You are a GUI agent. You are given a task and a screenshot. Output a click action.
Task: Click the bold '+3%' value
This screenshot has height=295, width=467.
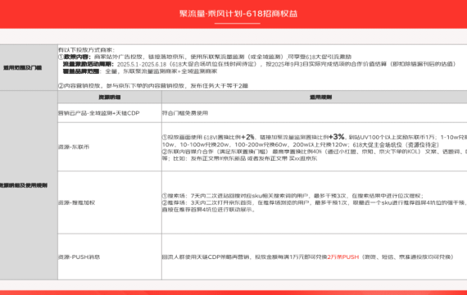pos(337,137)
